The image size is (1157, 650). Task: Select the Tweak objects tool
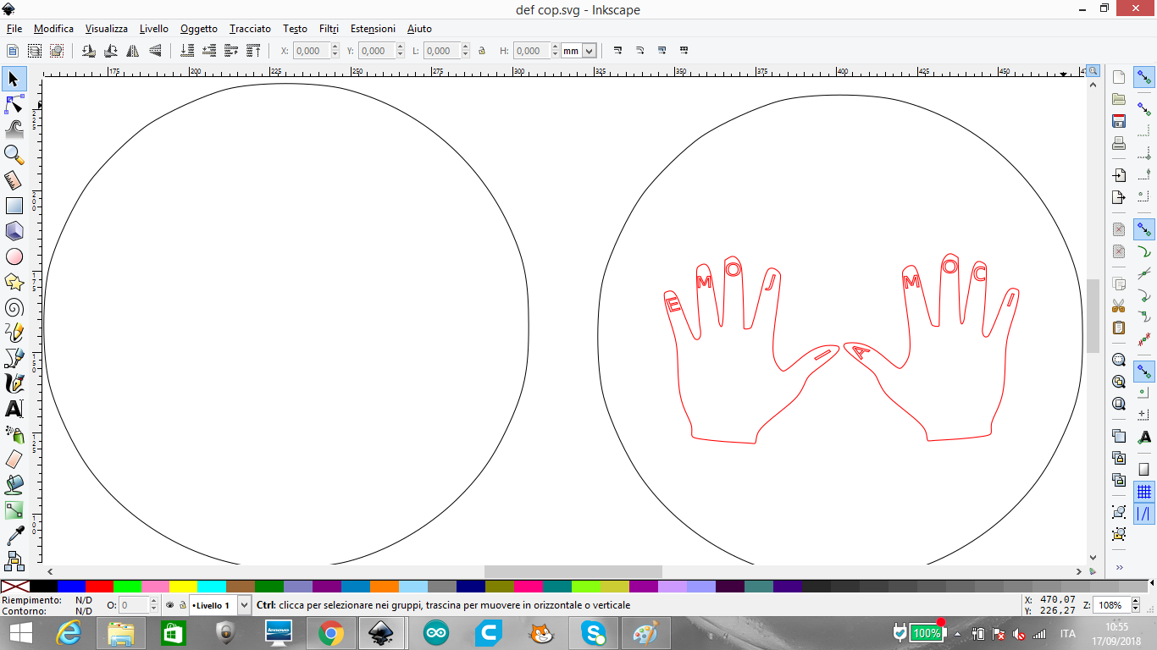pyautogui.click(x=14, y=129)
